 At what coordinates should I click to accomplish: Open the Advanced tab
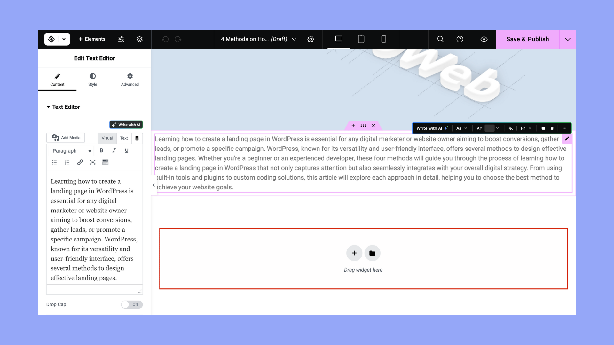click(x=130, y=79)
